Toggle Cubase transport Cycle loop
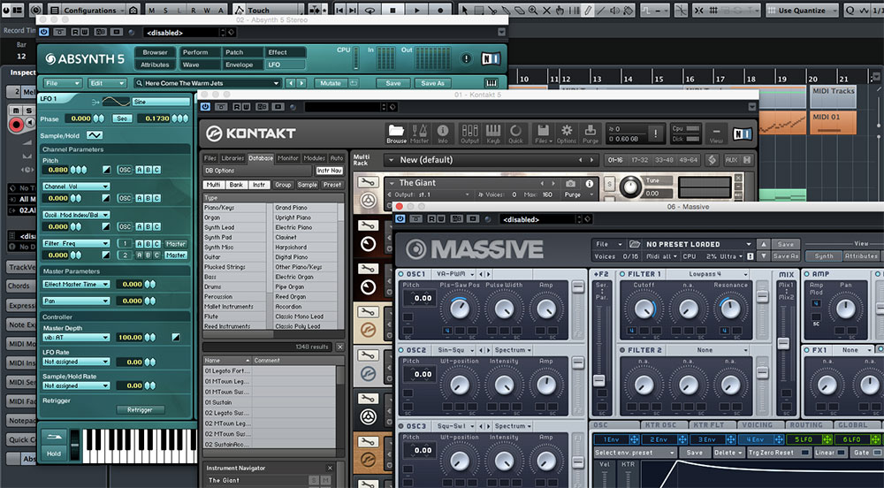Image resolution: width=884 pixels, height=488 pixels. click(x=370, y=10)
